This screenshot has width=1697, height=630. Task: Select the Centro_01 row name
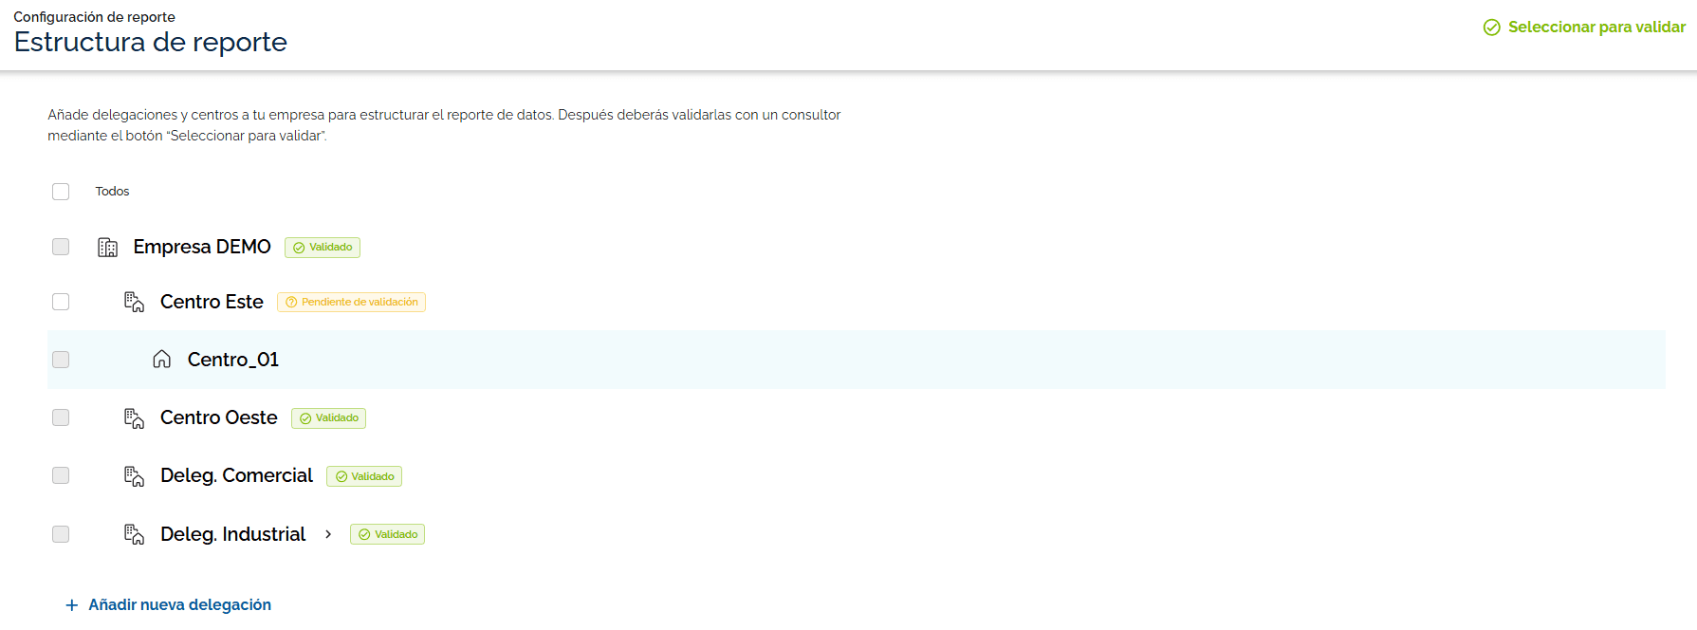tap(233, 360)
